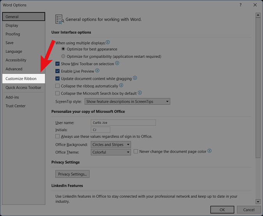Open the ScreenTip style dropdown
This screenshot has height=216, width=263.
127,102
